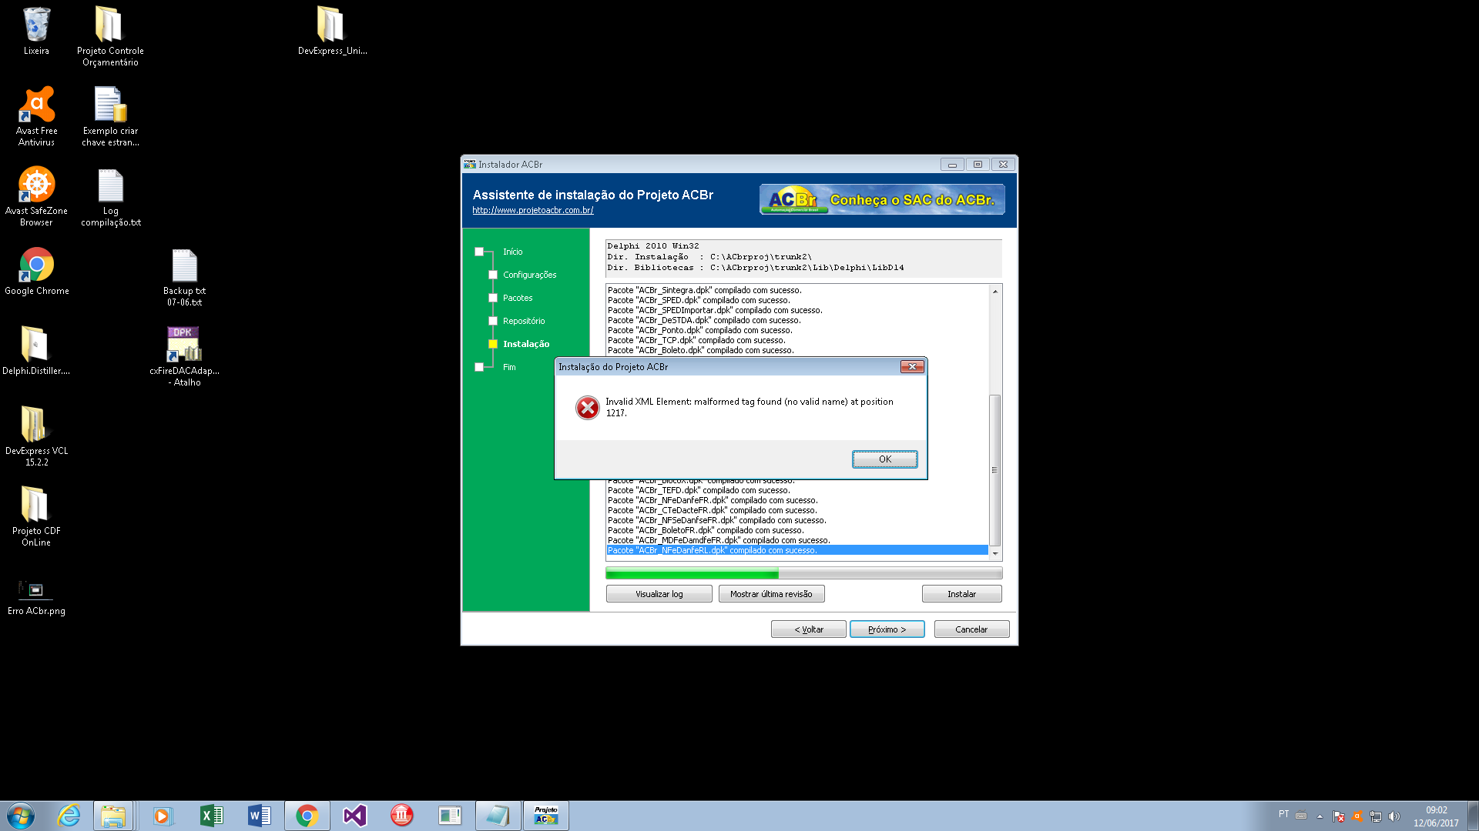
Task: Select the ACBr_NFeDanfeRL.dpk highlighted log line
Action: 797,550
